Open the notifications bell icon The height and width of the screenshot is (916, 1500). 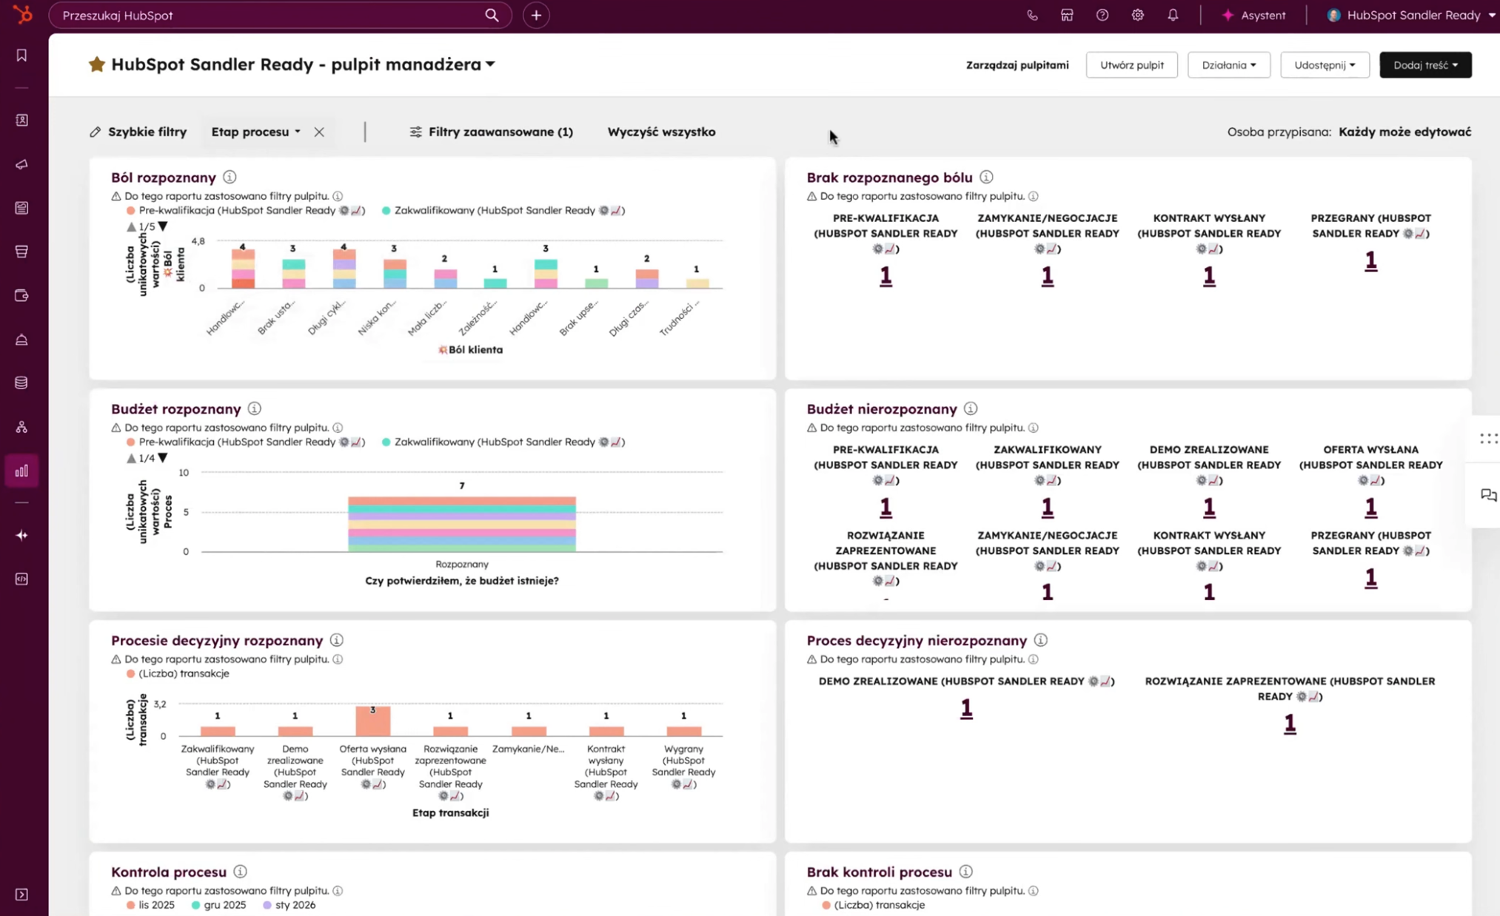tap(1173, 15)
